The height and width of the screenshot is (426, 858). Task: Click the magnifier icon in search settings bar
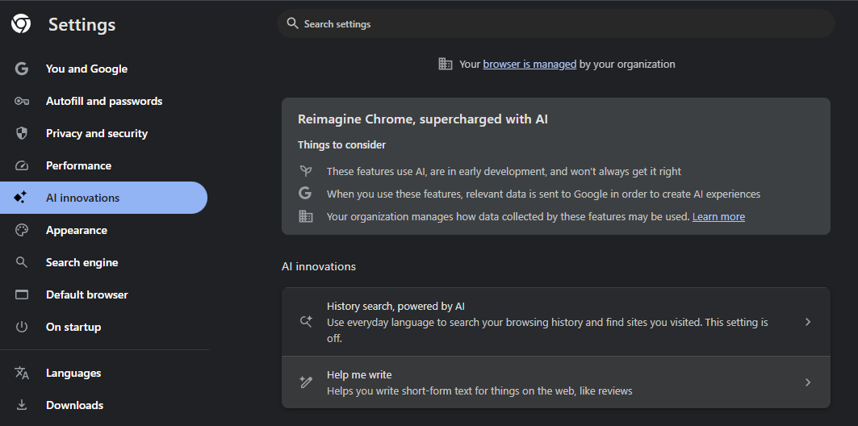(293, 23)
